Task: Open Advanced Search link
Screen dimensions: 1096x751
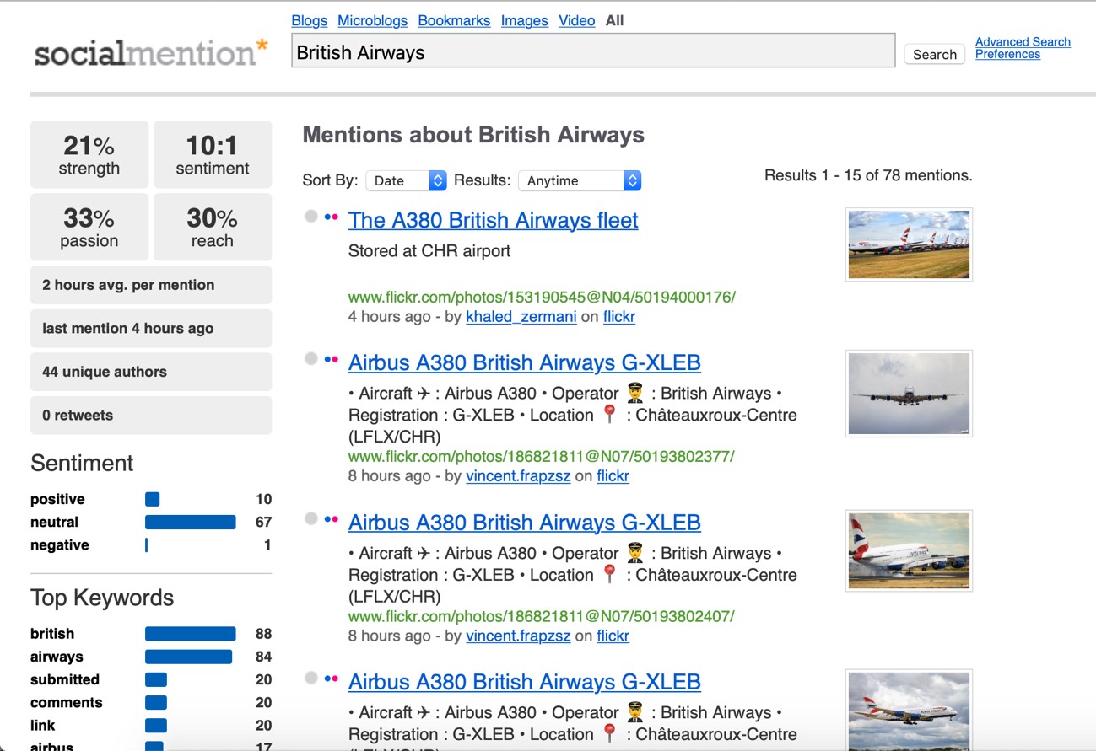Action: [x=1023, y=41]
